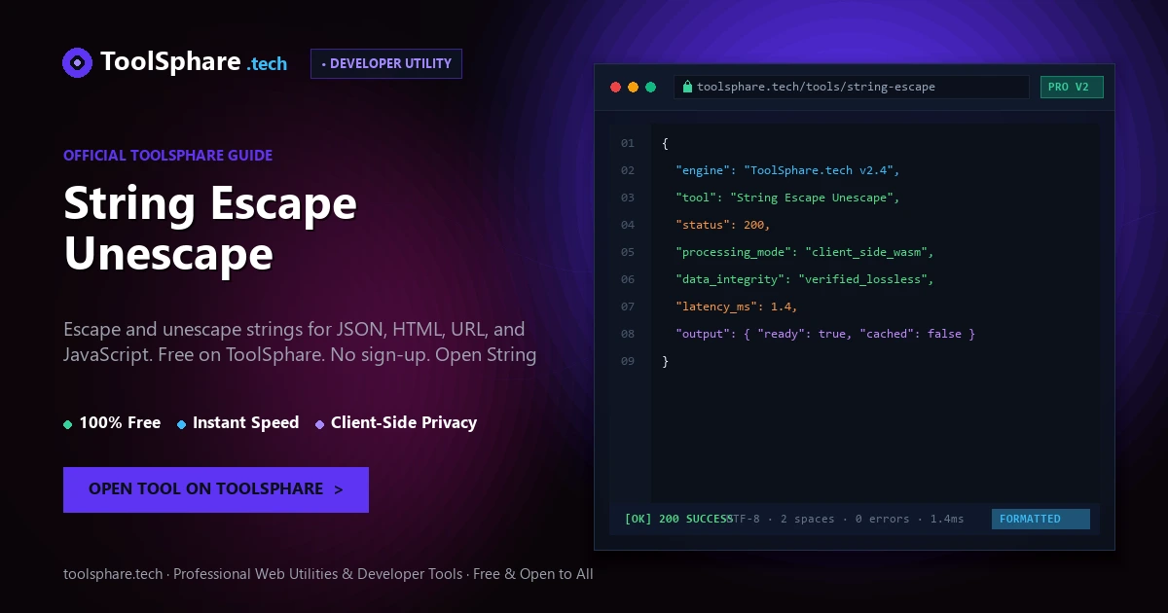The width and height of the screenshot is (1168, 613).
Task: Click line number 09 in gutter
Action: tap(628, 361)
